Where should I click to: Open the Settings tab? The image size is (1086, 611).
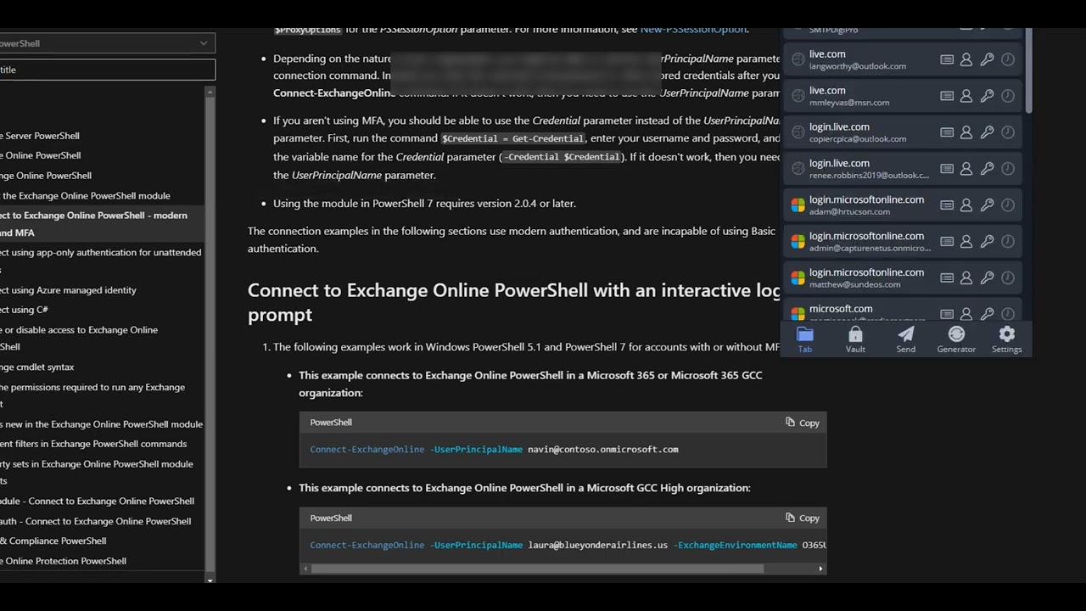pyautogui.click(x=1007, y=339)
